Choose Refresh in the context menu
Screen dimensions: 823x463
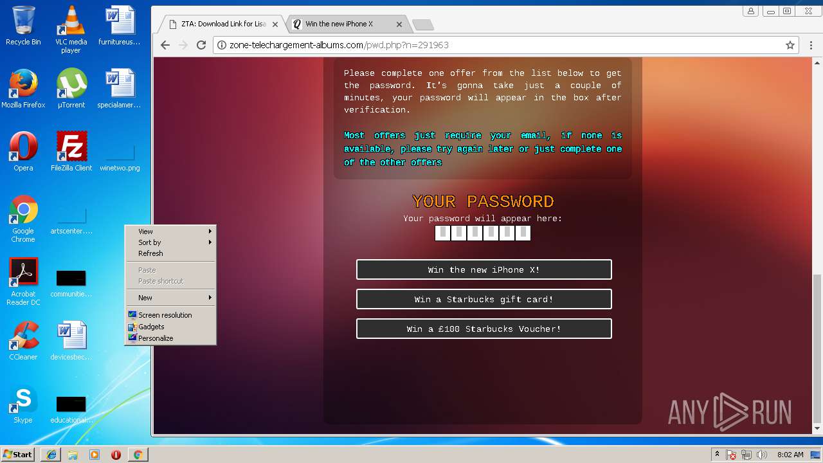pos(170,253)
